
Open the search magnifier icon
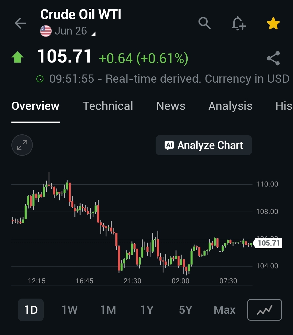coord(205,23)
